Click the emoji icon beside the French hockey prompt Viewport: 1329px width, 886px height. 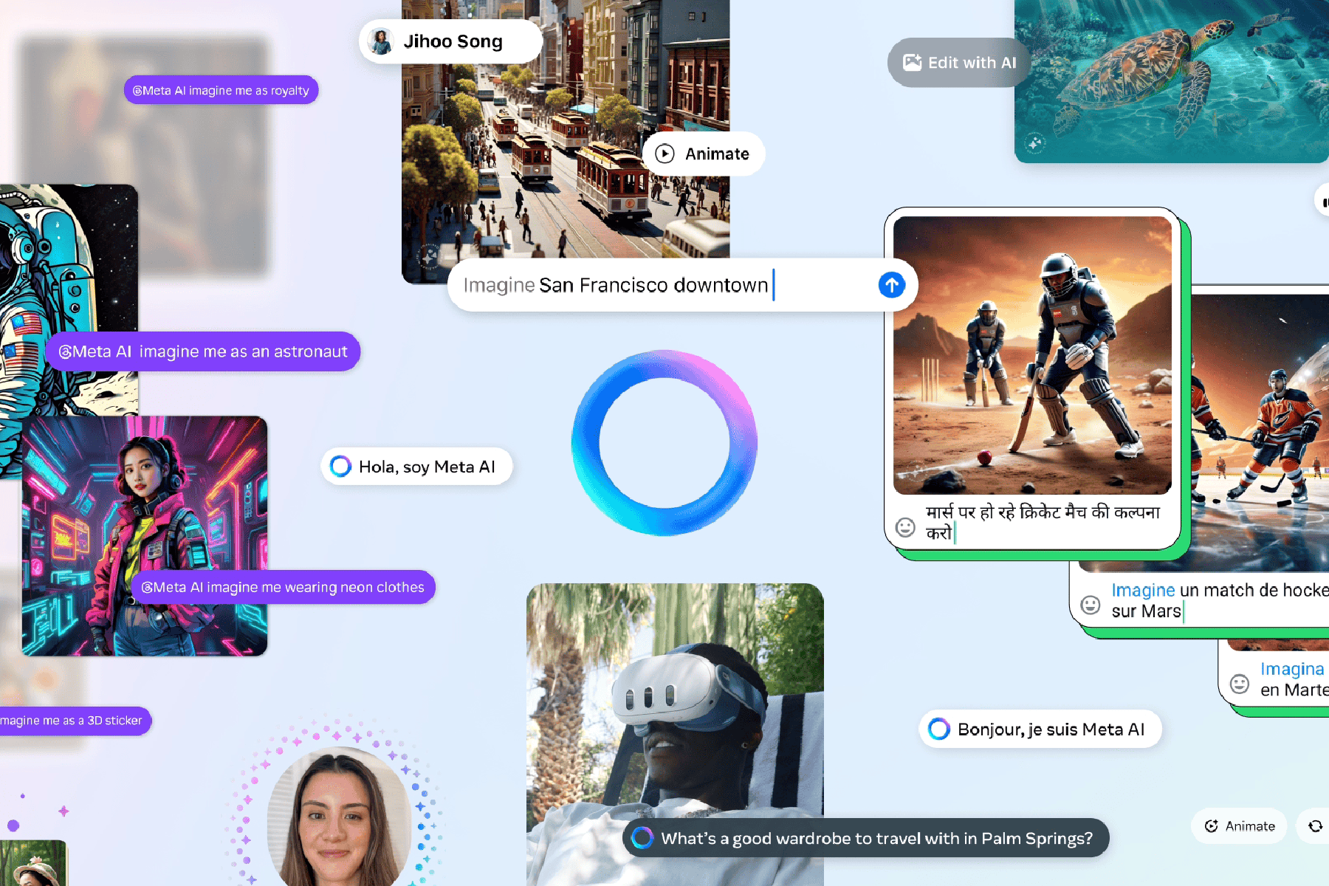1091,605
